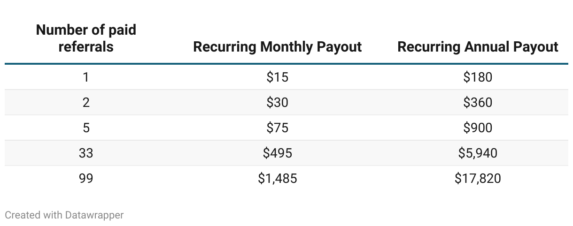This screenshot has height=226, width=573.
Task: Click the "Recurring Monthly Payout" column header
Action: pyautogui.click(x=277, y=47)
